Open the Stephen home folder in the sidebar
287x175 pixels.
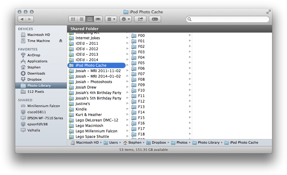(x=41, y=67)
